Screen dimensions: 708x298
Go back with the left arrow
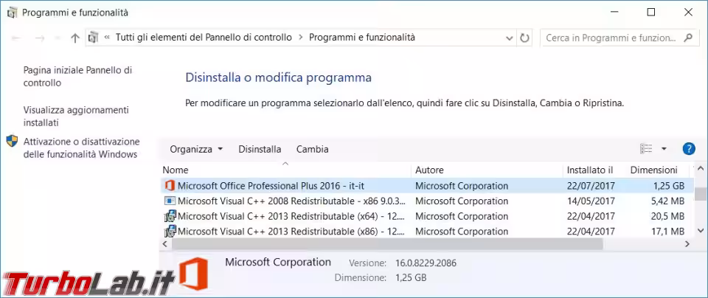(x=17, y=38)
